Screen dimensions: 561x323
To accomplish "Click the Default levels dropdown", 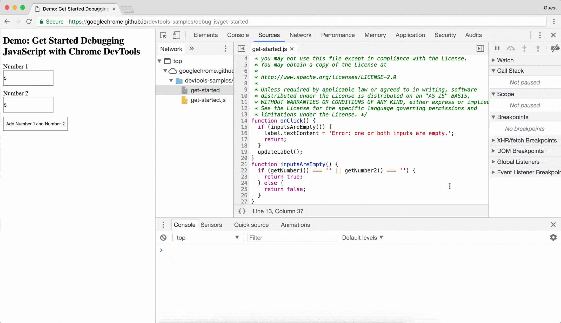I will tap(362, 238).
